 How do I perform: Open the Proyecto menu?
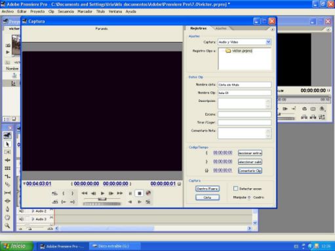point(37,11)
